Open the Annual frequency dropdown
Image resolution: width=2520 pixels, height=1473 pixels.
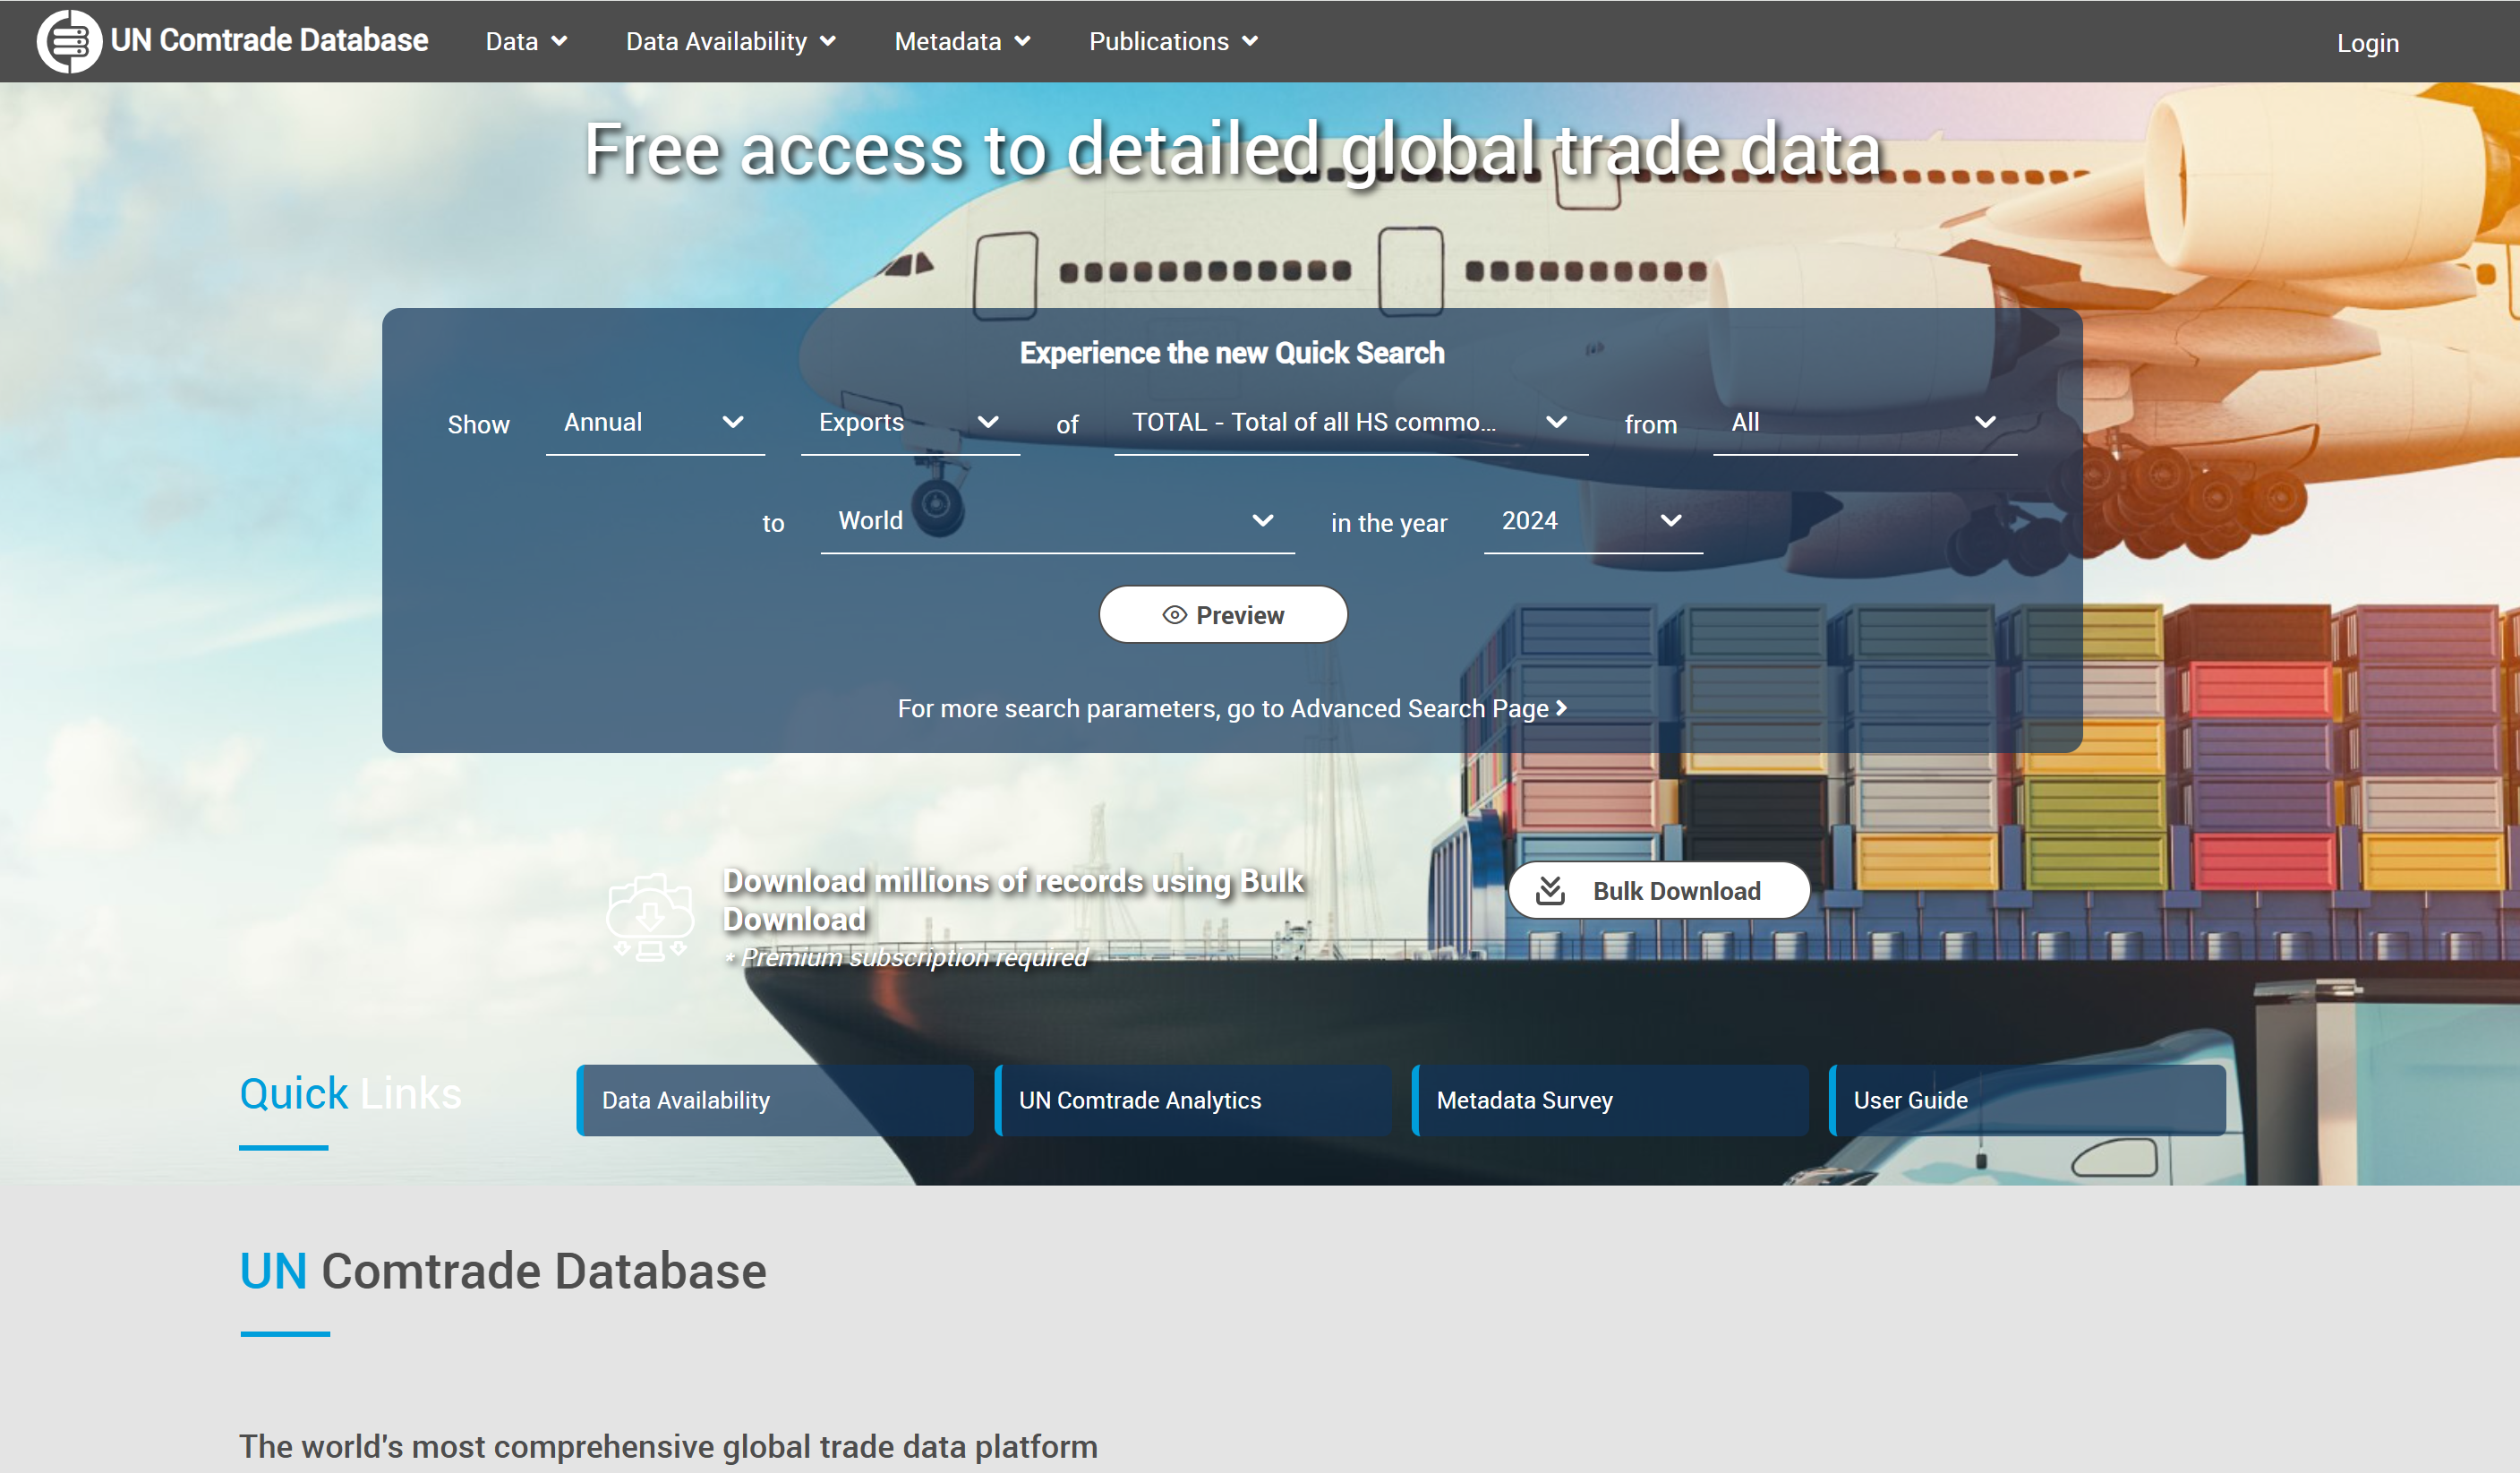coord(654,423)
